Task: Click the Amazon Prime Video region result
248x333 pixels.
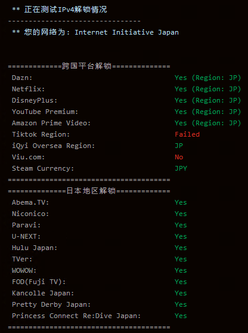Action: 207,123
